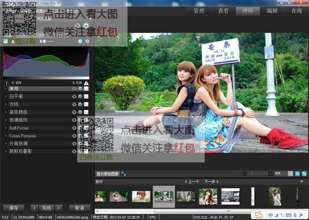Toggle the 常规 group checkbox
Viewport: 309px width, 220px height.
coord(86,88)
